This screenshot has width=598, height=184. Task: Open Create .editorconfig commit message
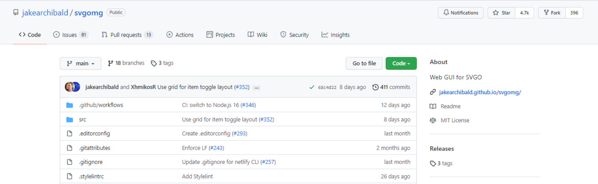coord(206,134)
